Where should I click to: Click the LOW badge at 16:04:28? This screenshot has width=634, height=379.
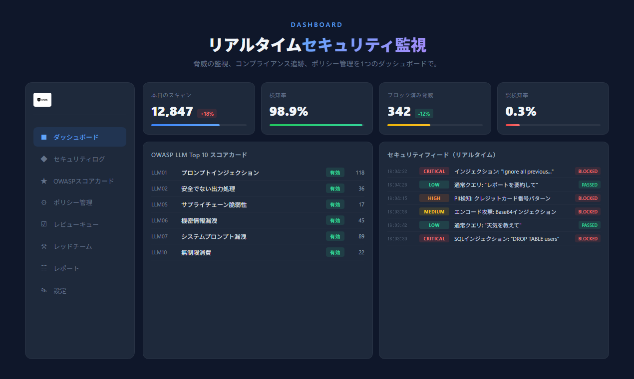click(434, 185)
